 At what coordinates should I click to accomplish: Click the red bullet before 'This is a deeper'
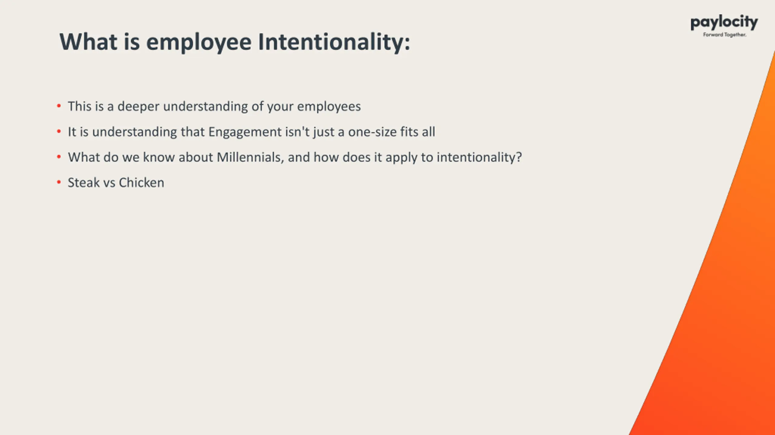pyautogui.click(x=59, y=106)
